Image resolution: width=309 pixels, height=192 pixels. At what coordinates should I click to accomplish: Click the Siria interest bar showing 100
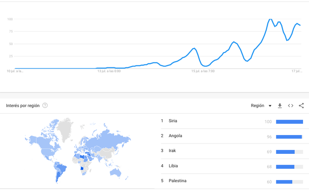(290, 122)
